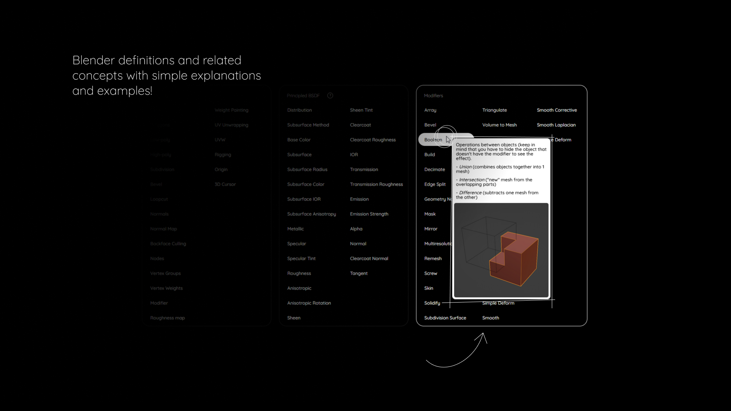Click the Normal Map term
This screenshot has height=411, width=731.
coord(163,229)
